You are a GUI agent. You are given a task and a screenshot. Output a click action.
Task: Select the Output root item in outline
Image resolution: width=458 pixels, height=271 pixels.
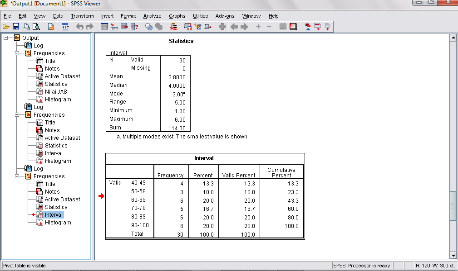pos(30,38)
